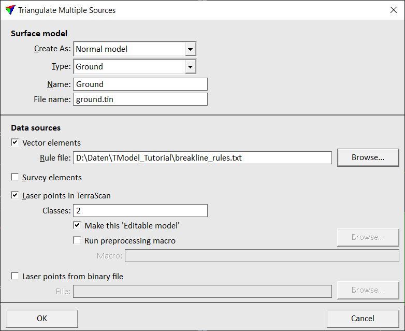The image size is (405, 331).
Task: Enable the Survey elements checkbox
Action: (15, 178)
